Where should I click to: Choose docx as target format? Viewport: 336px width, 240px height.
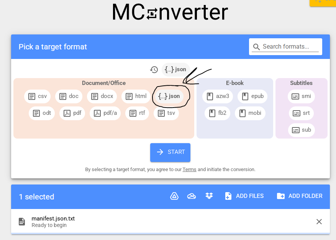tap(102, 96)
